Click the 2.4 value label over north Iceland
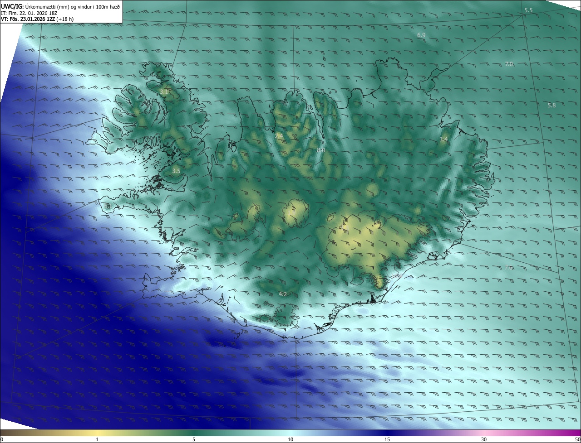Image resolution: width=581 pixels, height=443 pixels. pyautogui.click(x=279, y=136)
